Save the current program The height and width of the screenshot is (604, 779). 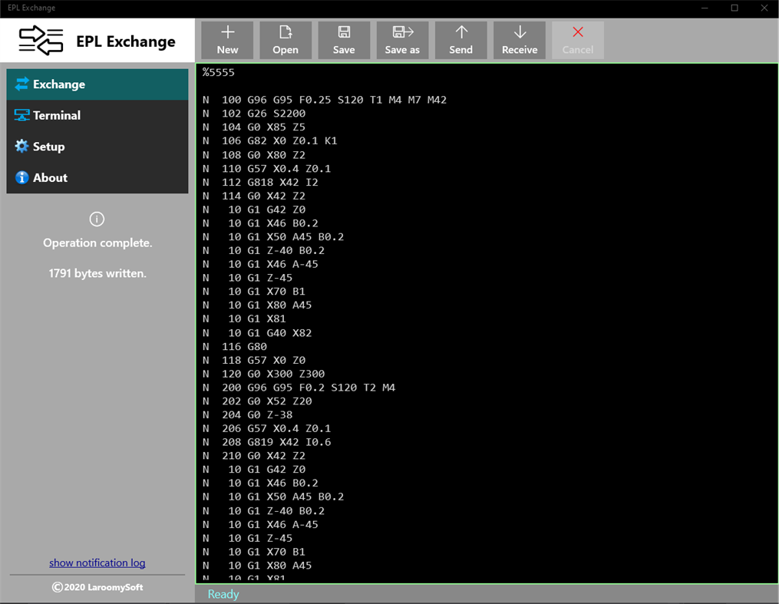[344, 40]
